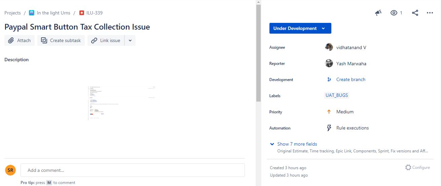441x186 pixels.
Task: Click the watcher count 1
Action: click(x=401, y=13)
